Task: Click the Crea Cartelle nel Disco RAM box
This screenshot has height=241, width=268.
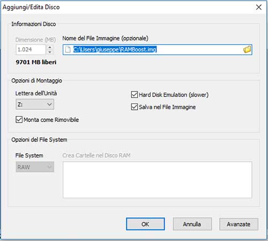Action: (158, 180)
